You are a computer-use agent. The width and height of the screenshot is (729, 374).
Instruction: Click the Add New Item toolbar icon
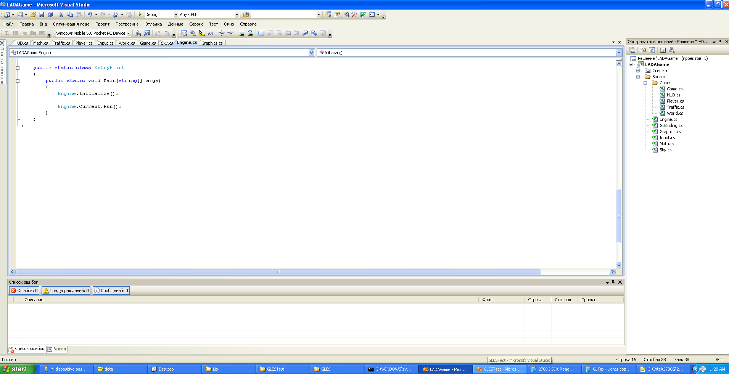pos(20,14)
